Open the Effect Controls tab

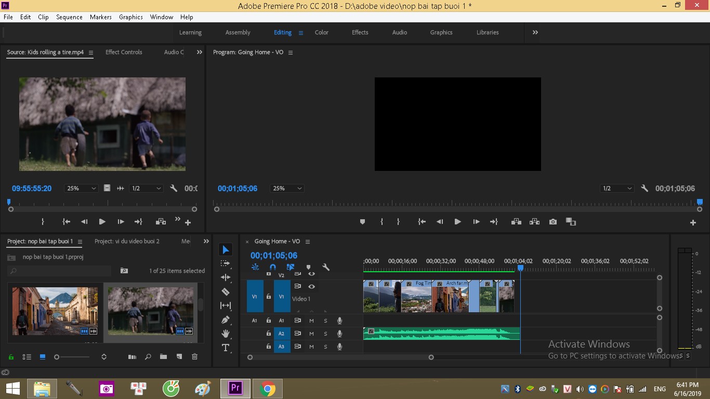(124, 52)
